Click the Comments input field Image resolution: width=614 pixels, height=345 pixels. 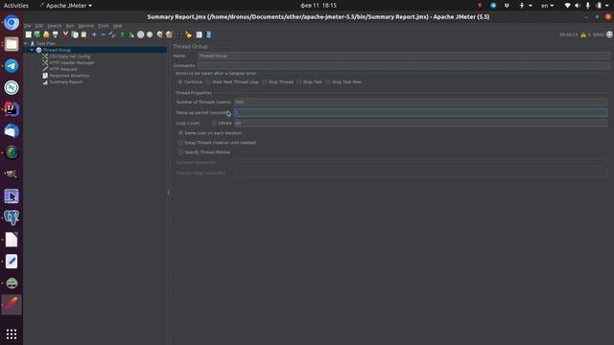pyautogui.click(x=404, y=66)
